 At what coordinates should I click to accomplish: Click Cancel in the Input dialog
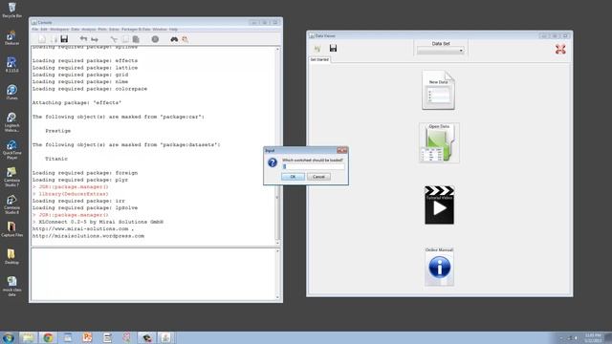pos(318,177)
